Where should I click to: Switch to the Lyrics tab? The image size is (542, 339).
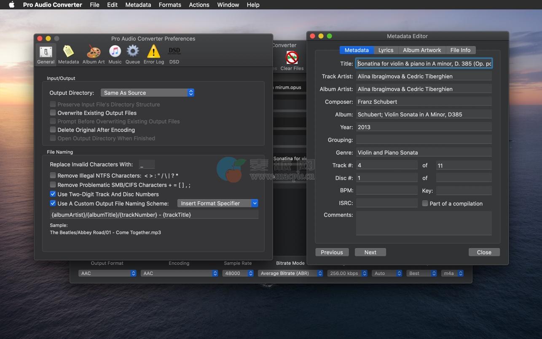385,50
